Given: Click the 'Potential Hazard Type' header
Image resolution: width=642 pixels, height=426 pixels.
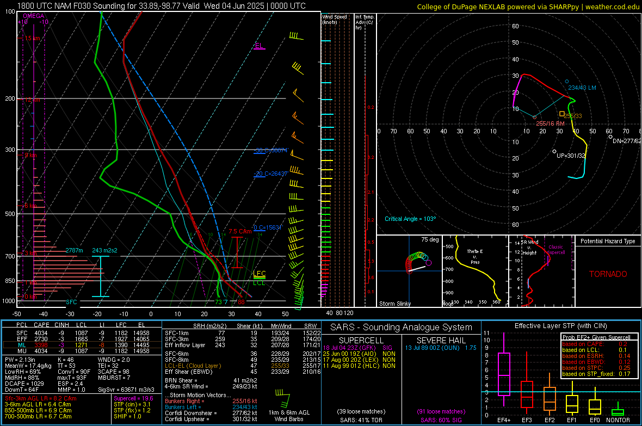Looking at the screenshot, I should click(608, 241).
